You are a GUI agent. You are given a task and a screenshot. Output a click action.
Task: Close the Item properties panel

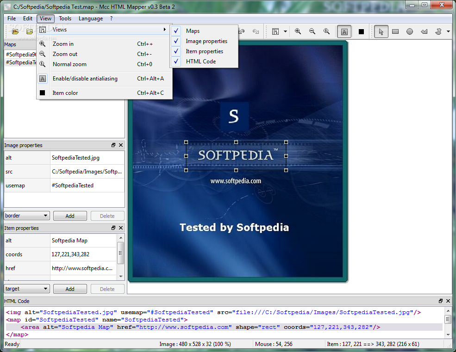coord(121,228)
